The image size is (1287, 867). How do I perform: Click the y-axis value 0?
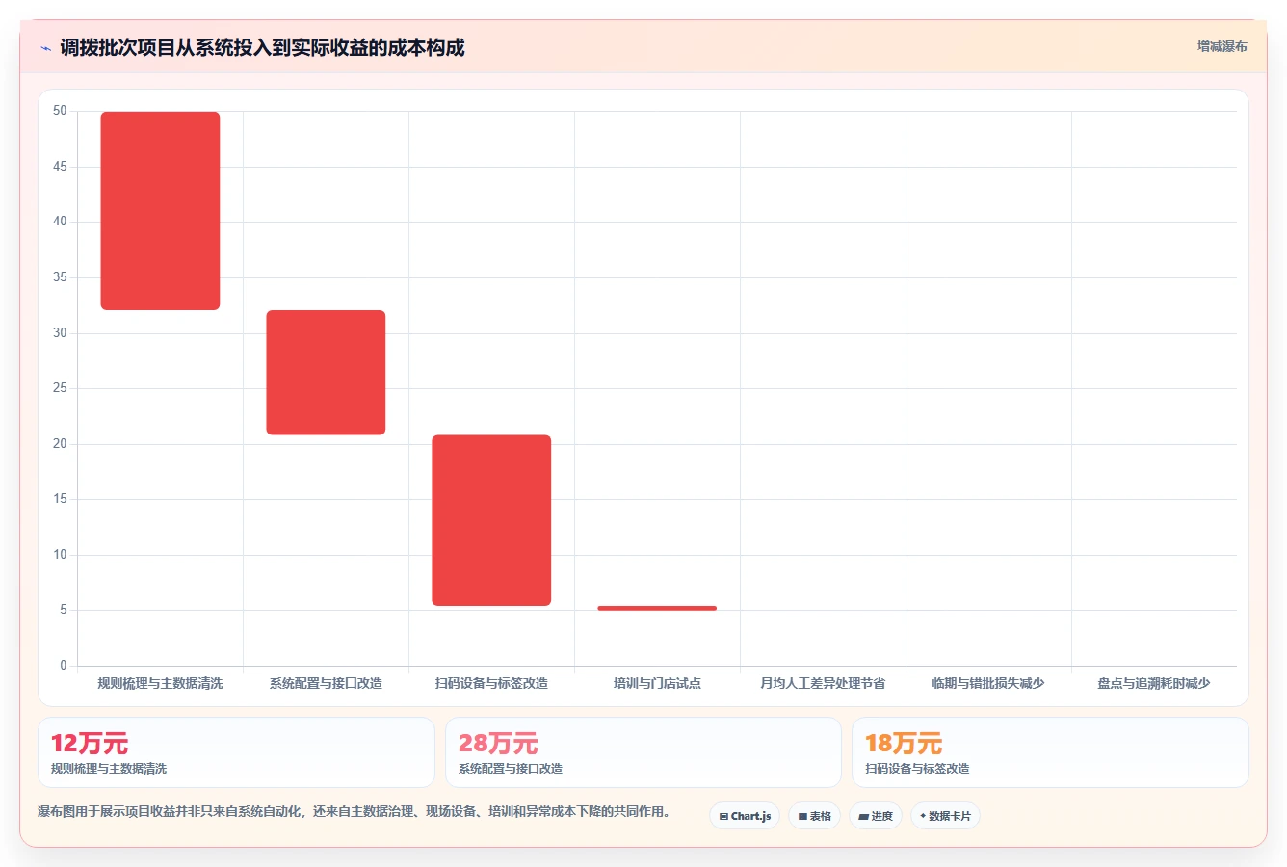[64, 666]
